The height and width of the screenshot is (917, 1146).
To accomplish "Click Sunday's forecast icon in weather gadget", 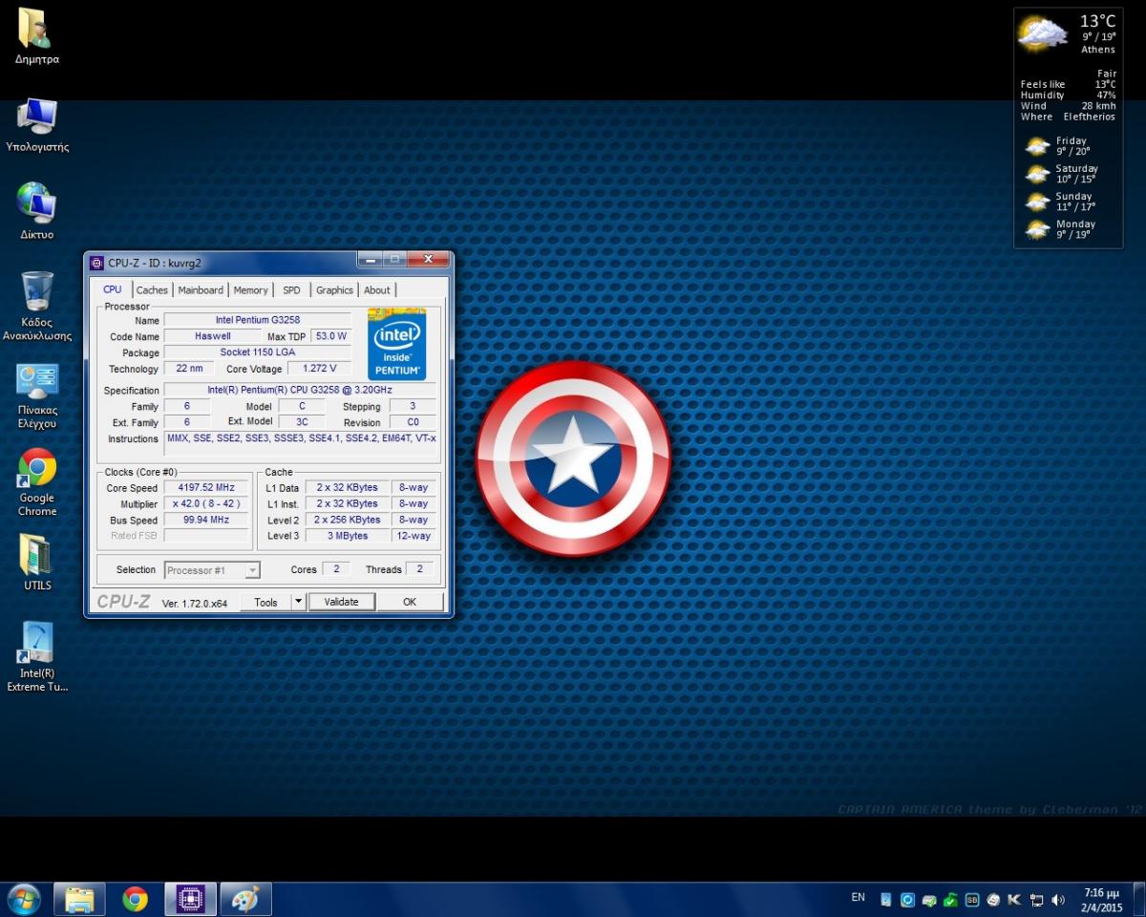I will 1038,202.
